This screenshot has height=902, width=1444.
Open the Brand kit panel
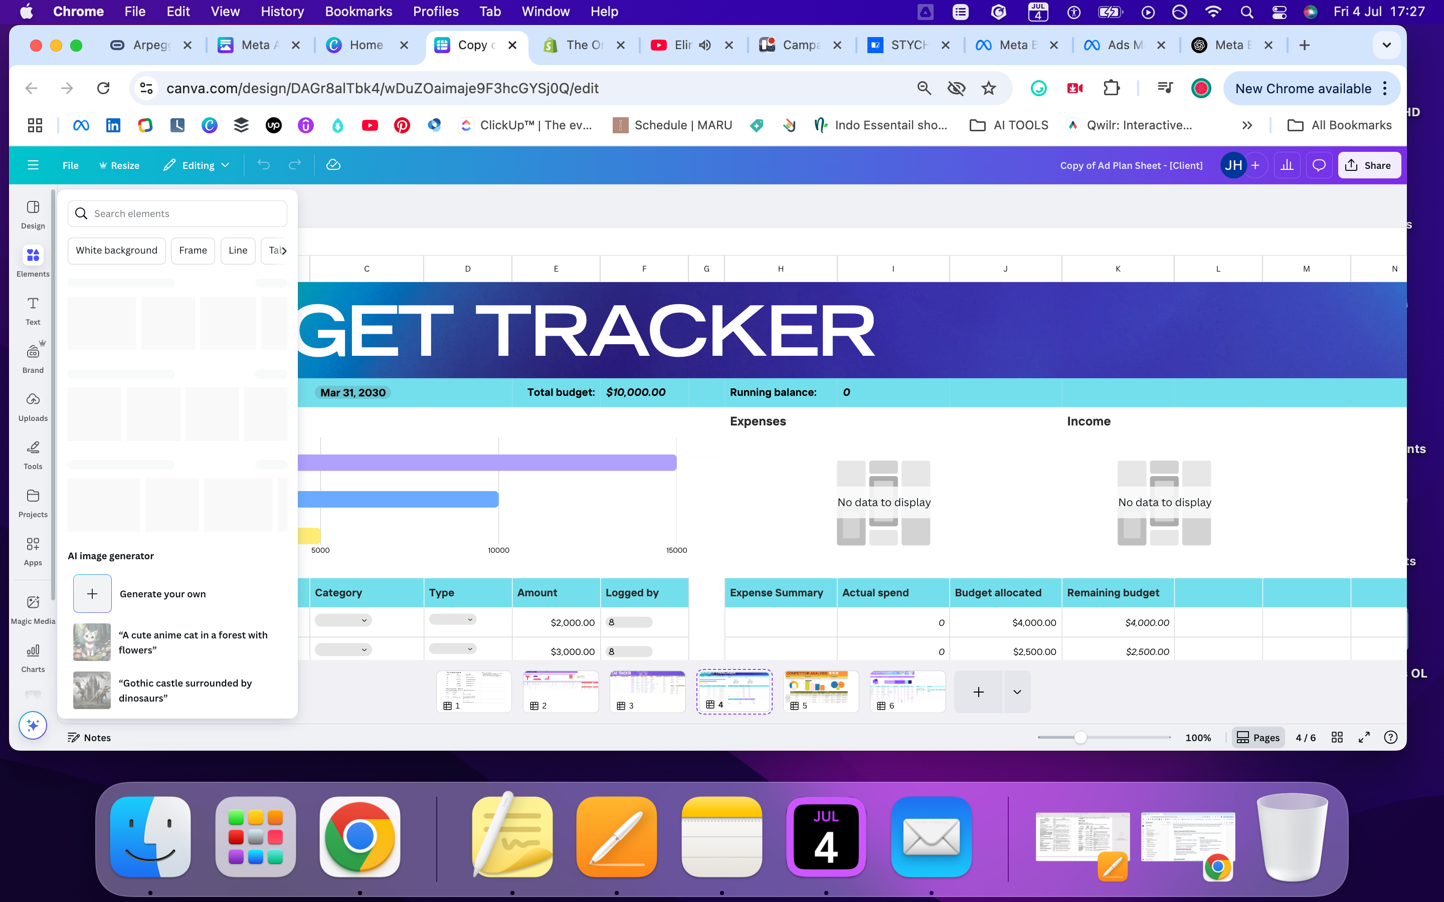33,358
